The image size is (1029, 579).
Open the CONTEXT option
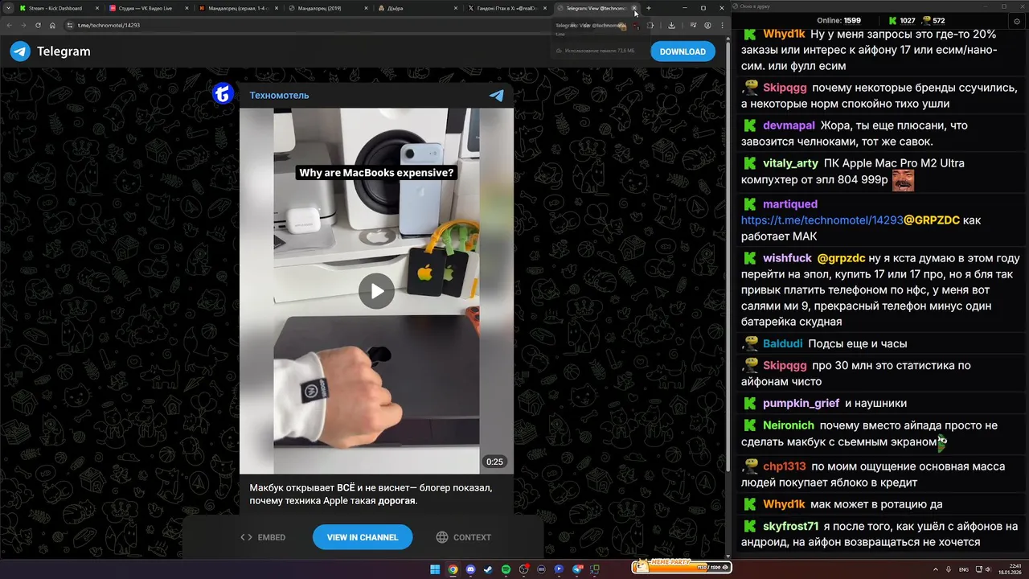tap(464, 537)
